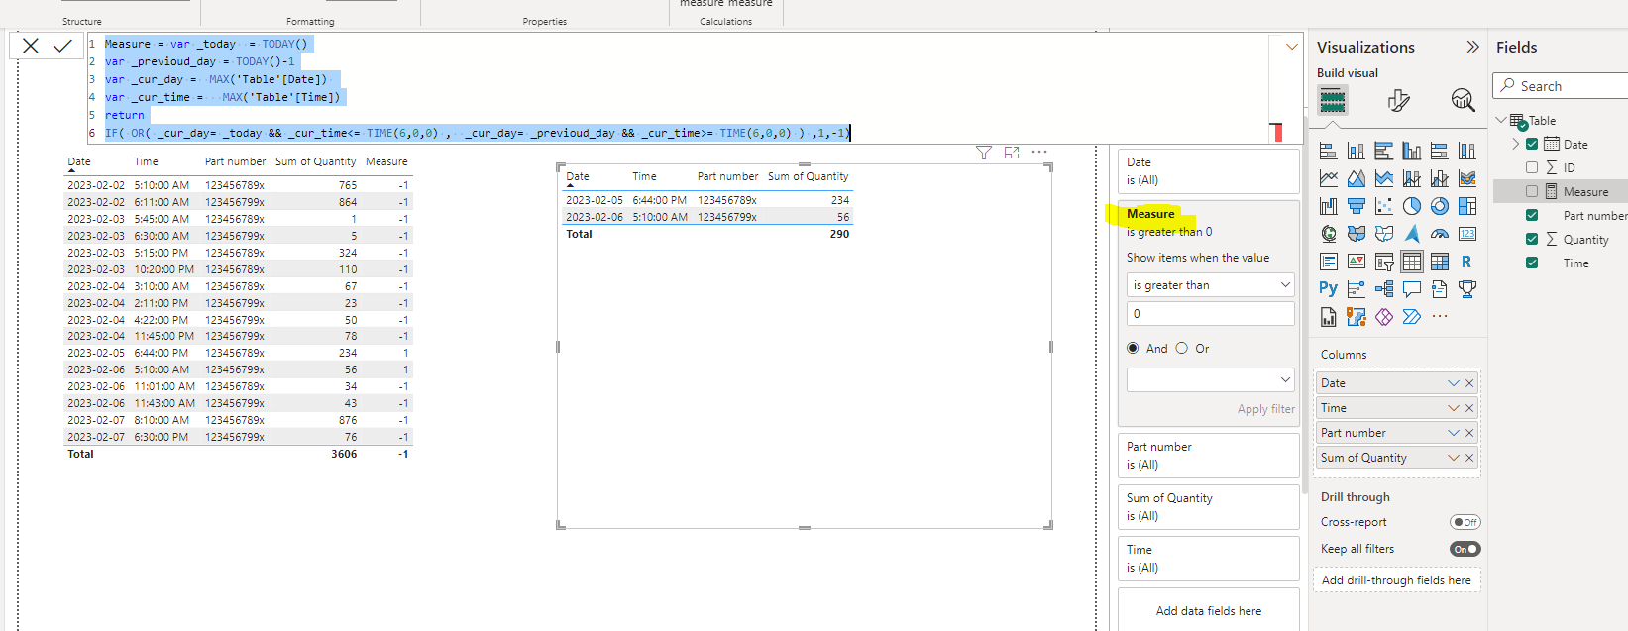Choose the globe map visual

click(x=1329, y=234)
